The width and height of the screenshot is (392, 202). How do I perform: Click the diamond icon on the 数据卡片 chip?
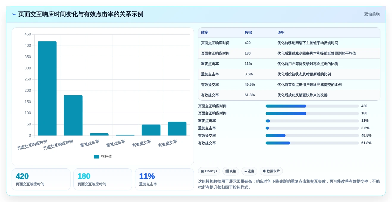pyautogui.click(x=264, y=171)
